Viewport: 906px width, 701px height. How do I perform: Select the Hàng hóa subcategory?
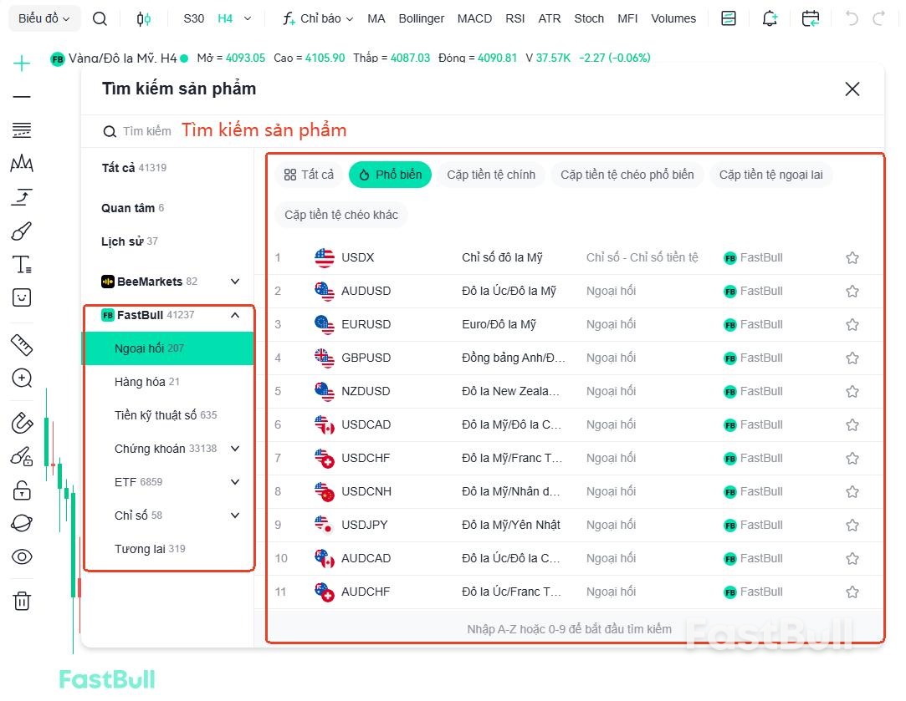[169, 382]
